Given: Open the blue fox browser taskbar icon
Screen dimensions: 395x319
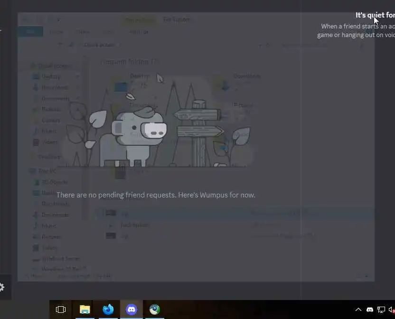Looking at the screenshot, I should coord(108,310).
